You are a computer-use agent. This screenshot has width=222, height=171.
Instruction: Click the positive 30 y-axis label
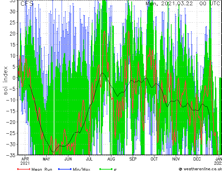13,12
